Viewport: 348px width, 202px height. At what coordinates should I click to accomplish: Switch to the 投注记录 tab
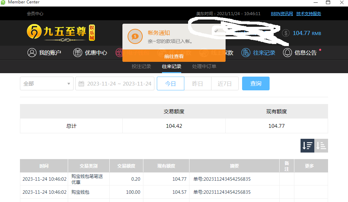click(x=141, y=66)
